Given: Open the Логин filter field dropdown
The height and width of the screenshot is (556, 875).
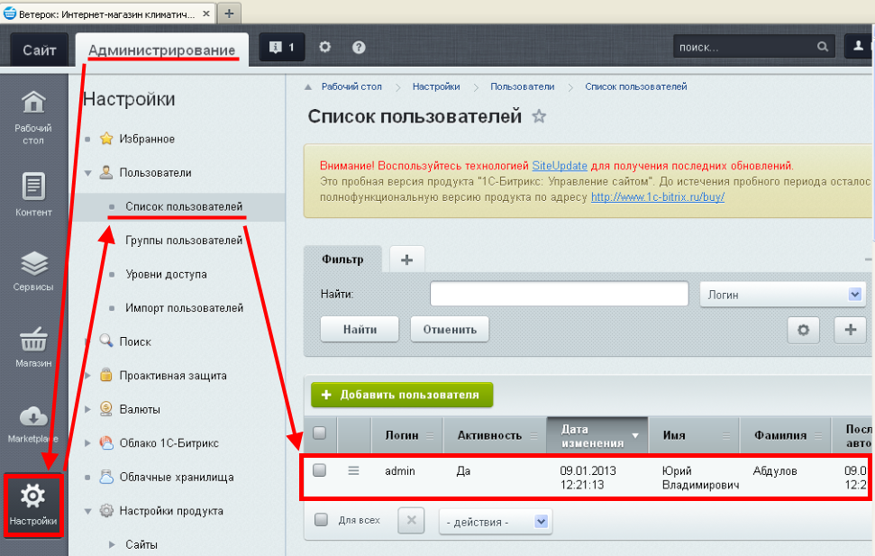Looking at the screenshot, I should point(783,295).
